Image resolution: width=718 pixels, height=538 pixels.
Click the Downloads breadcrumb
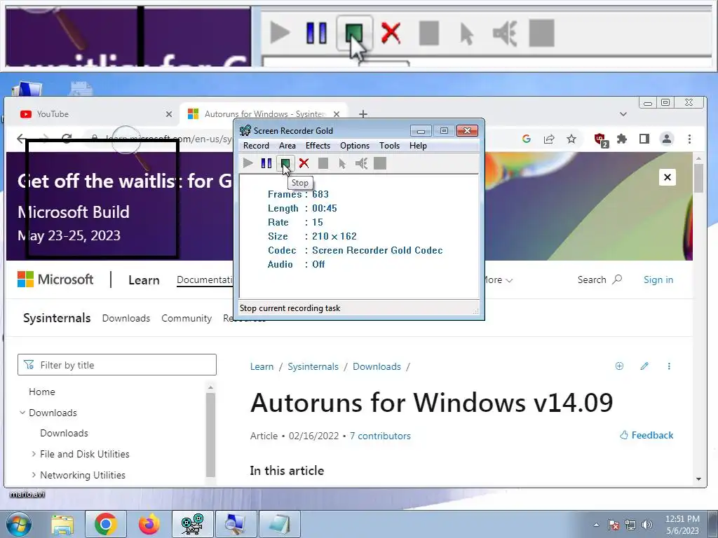(x=377, y=366)
